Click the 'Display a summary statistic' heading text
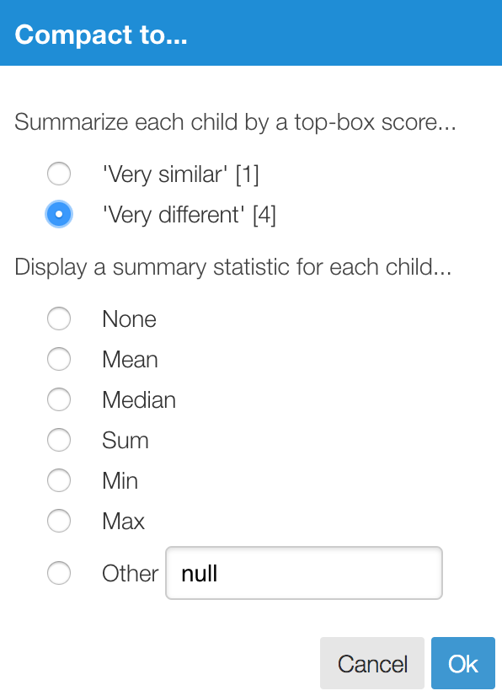This screenshot has width=502, height=696. coord(233,267)
